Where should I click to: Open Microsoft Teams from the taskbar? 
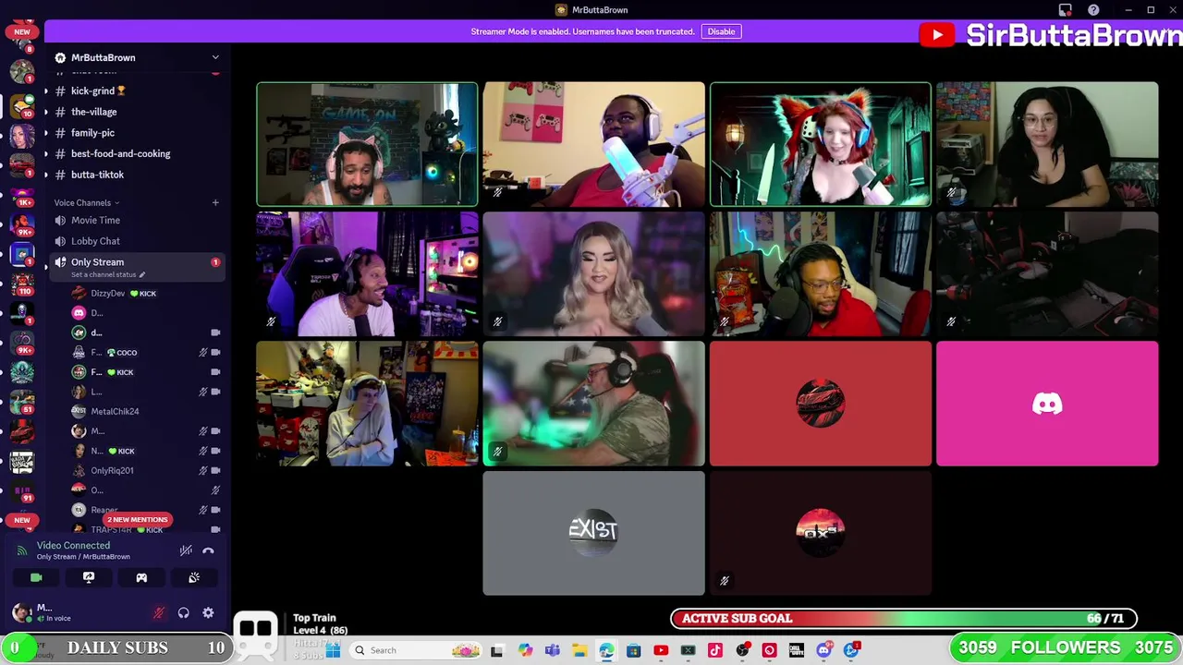552,650
